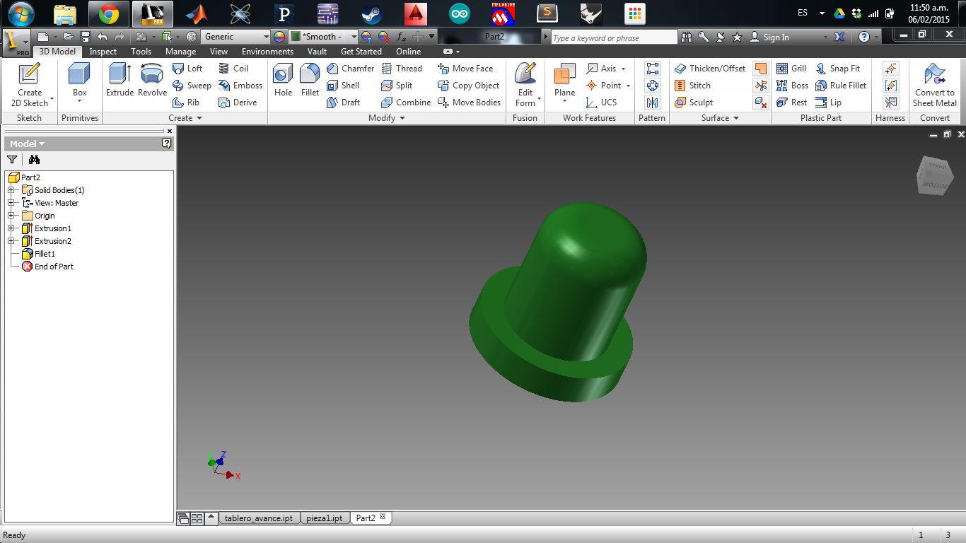Image resolution: width=966 pixels, height=543 pixels.
Task: Open the Box primitives dropdown
Action: coord(80,101)
